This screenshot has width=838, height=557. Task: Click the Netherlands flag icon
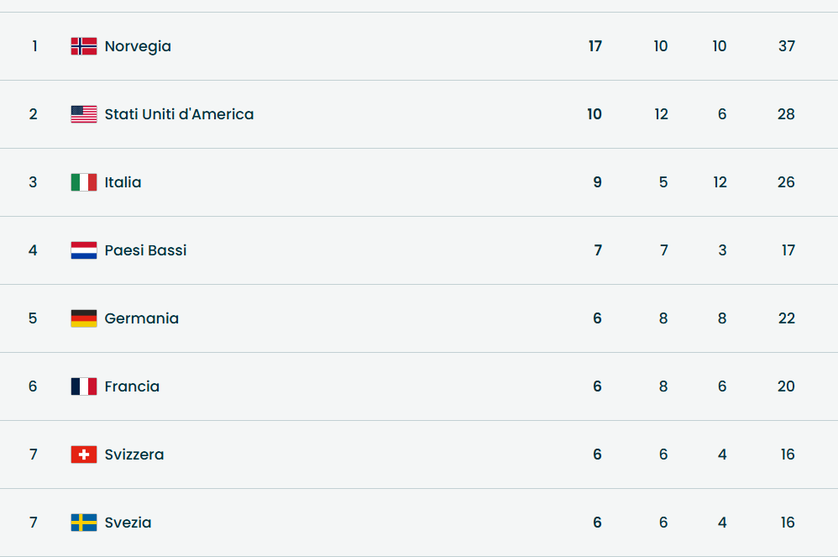[x=84, y=250]
